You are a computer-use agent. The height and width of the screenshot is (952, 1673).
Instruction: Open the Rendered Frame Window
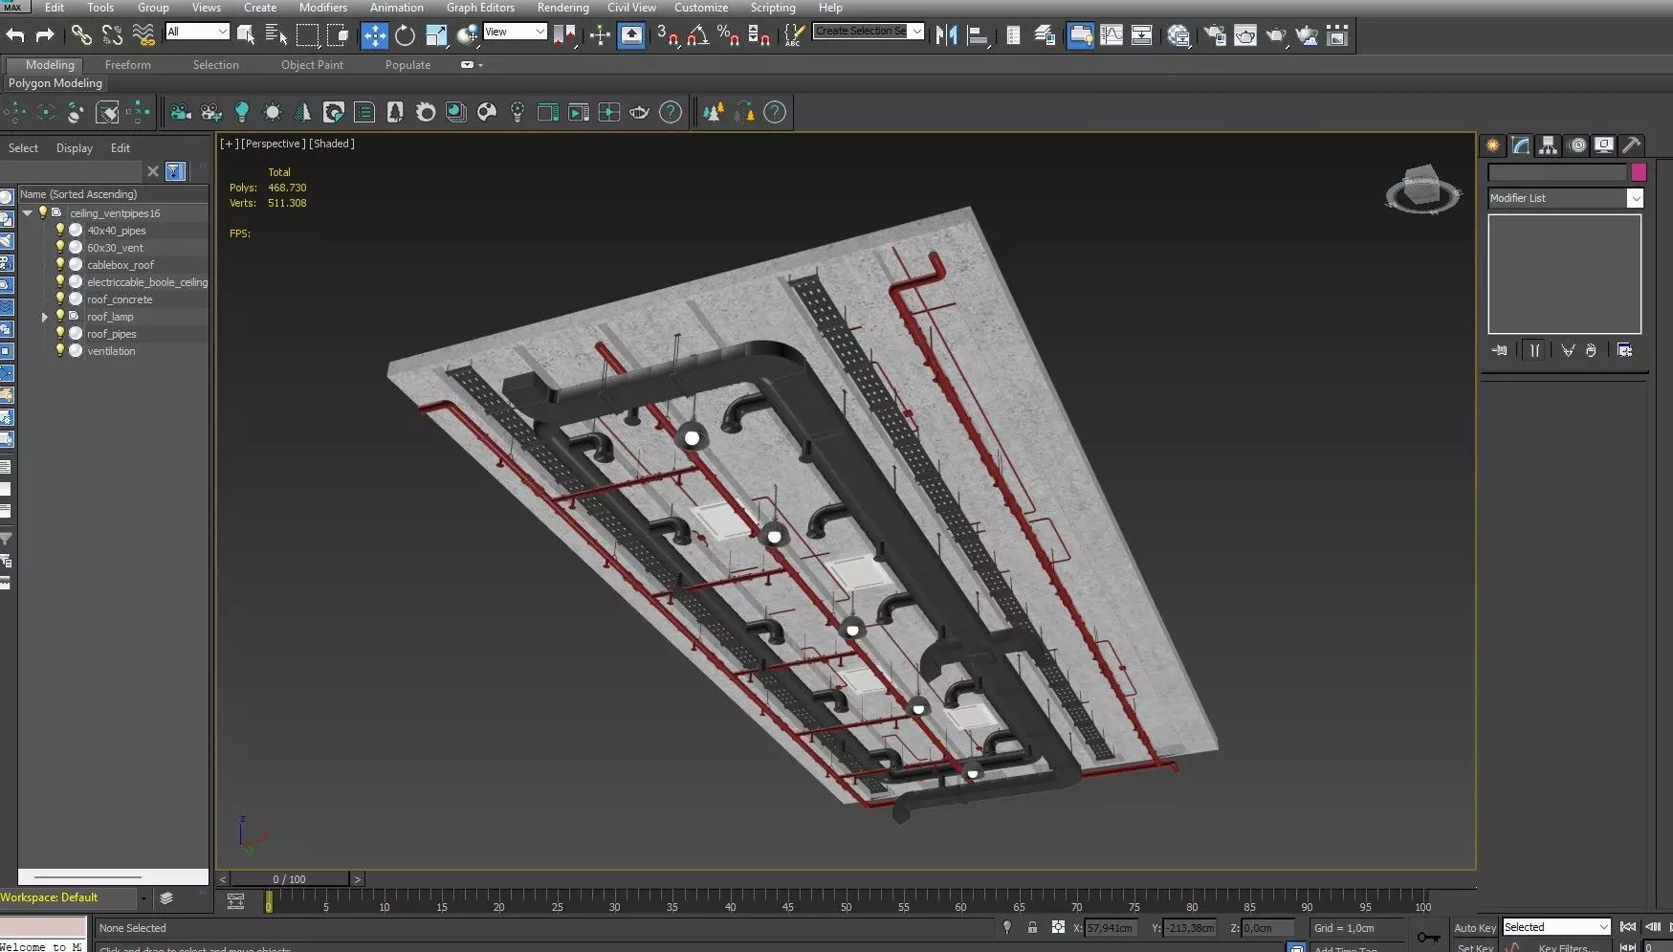pyautogui.click(x=1245, y=35)
